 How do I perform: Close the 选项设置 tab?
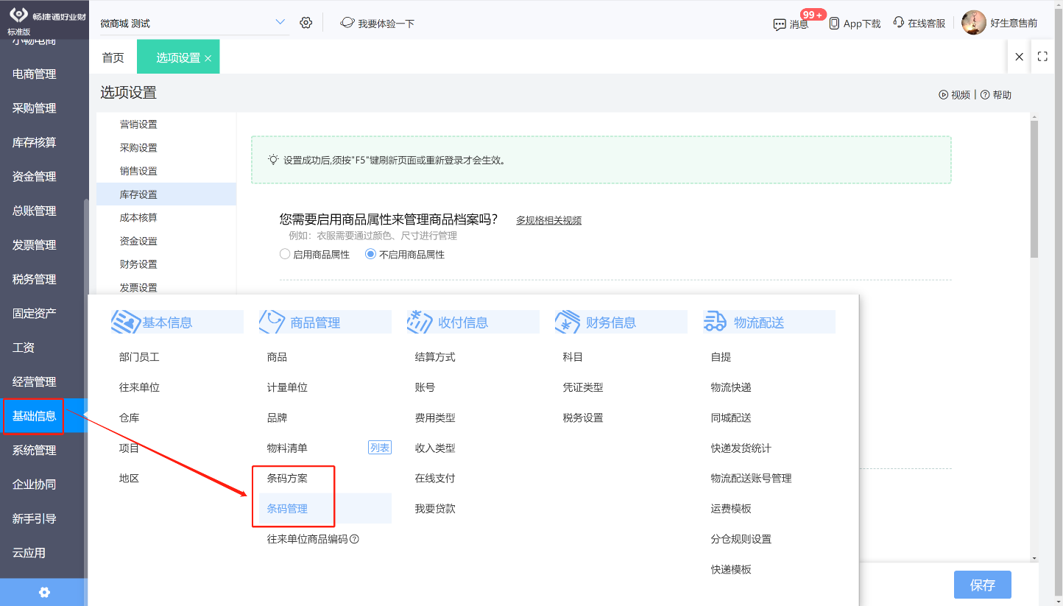[x=208, y=58]
